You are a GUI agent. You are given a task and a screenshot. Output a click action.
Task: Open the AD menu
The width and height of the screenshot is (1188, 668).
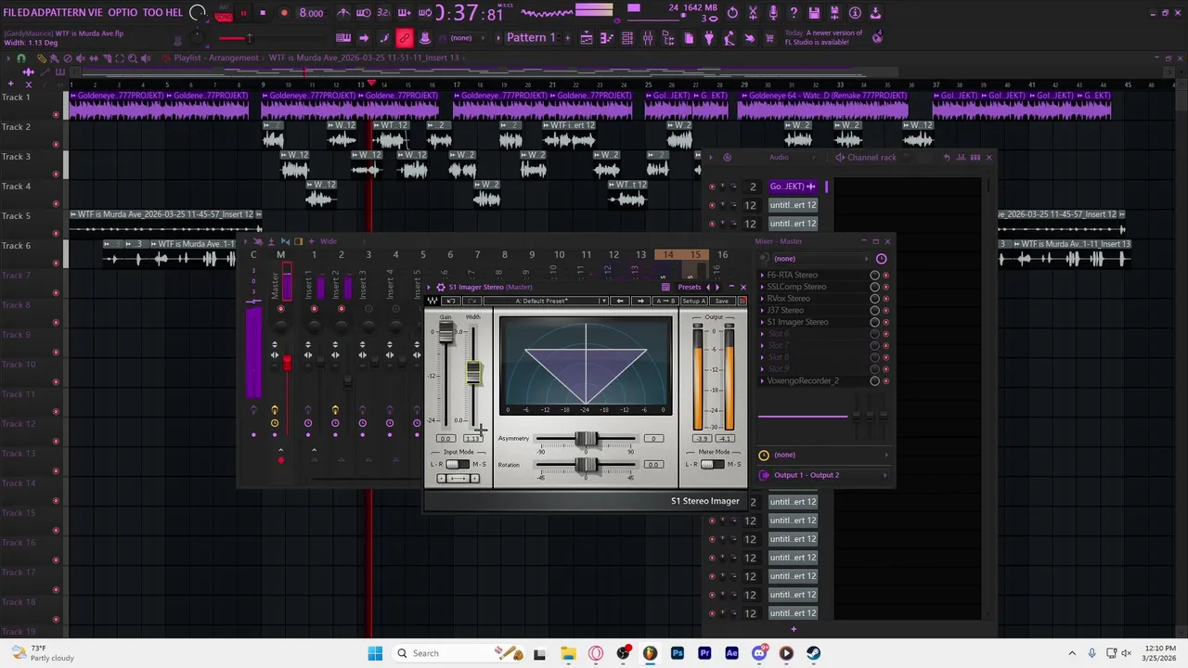[36, 13]
